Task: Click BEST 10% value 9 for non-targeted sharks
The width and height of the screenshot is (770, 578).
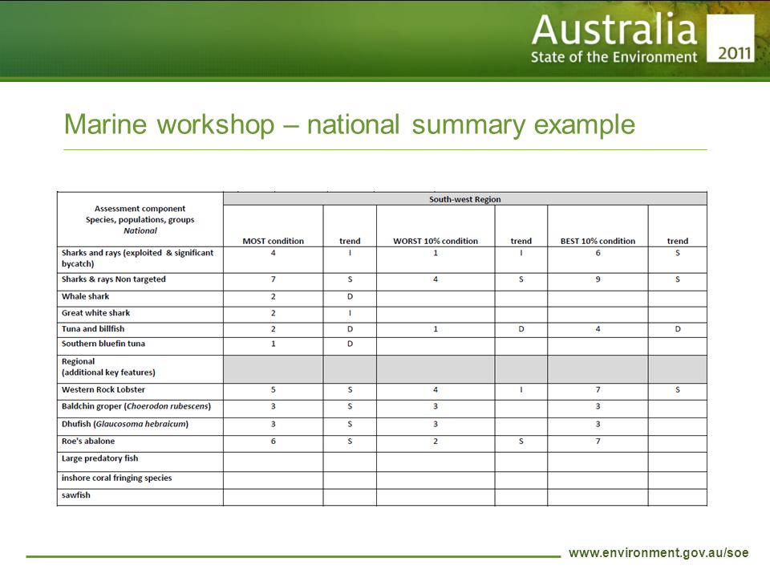Action: [x=598, y=279]
